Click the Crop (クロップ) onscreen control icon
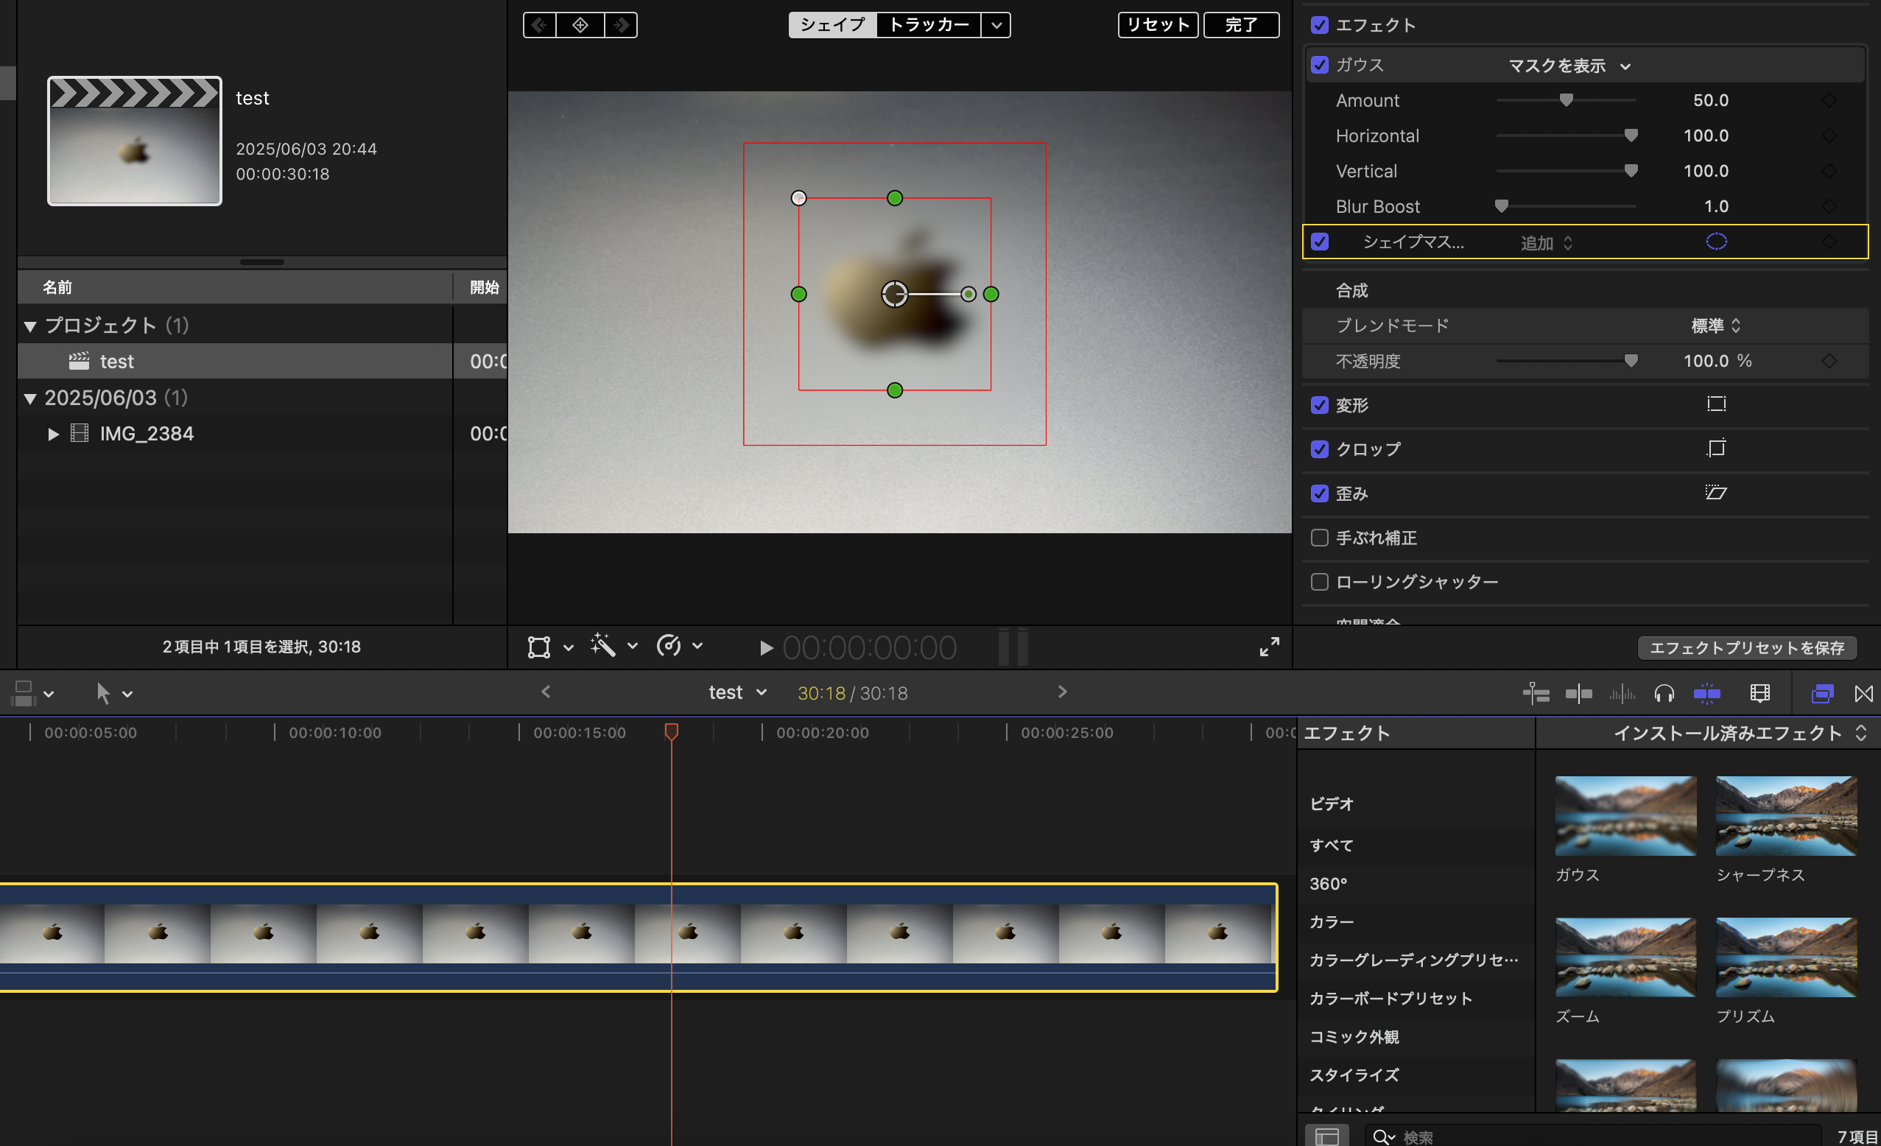Viewport: 1881px width, 1146px height. tap(1716, 449)
